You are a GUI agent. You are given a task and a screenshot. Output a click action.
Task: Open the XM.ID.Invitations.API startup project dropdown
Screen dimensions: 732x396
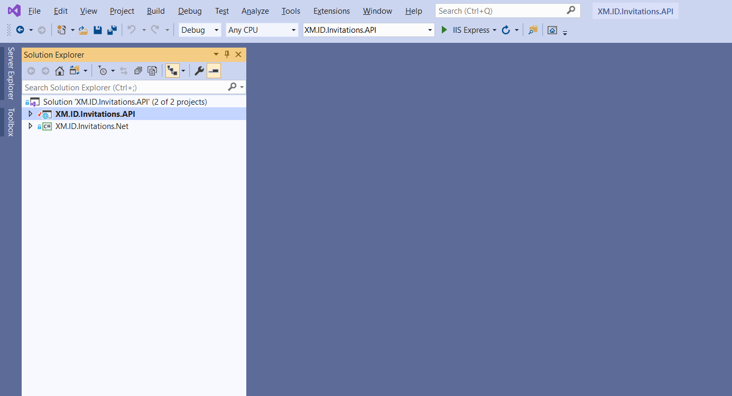tap(430, 30)
